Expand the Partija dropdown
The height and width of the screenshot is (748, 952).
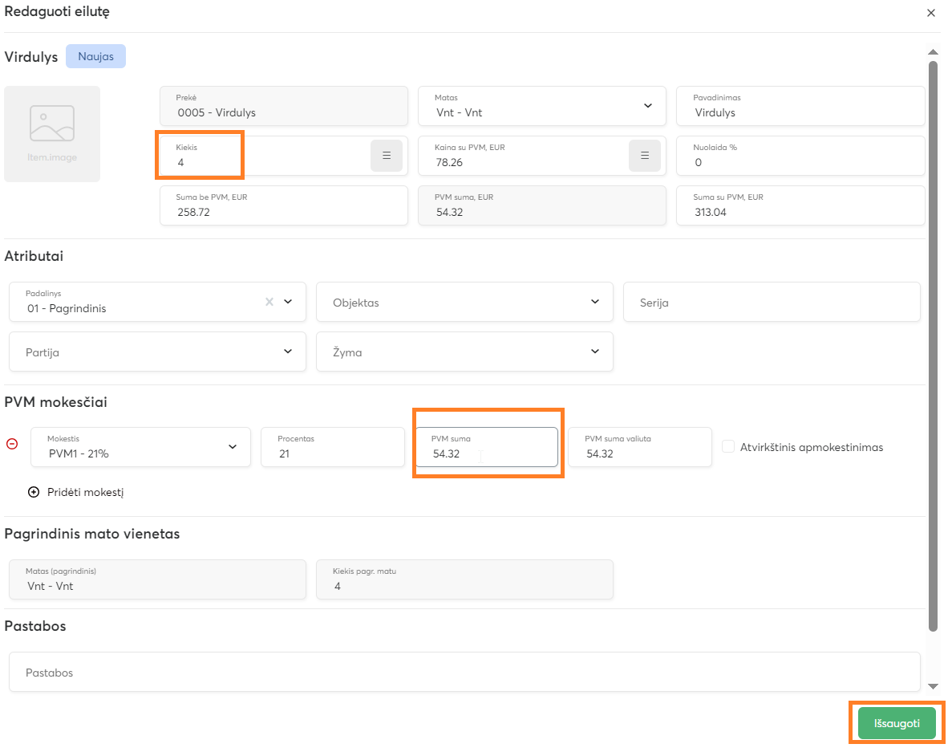coord(288,352)
